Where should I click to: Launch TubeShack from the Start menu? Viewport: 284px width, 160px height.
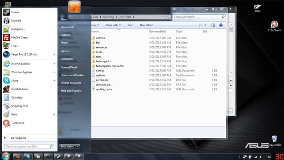click(30, 123)
